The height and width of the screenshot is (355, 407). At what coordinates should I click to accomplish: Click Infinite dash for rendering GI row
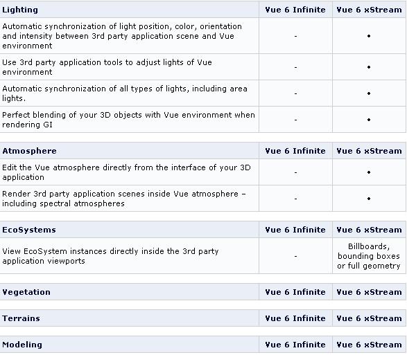pyautogui.click(x=295, y=120)
